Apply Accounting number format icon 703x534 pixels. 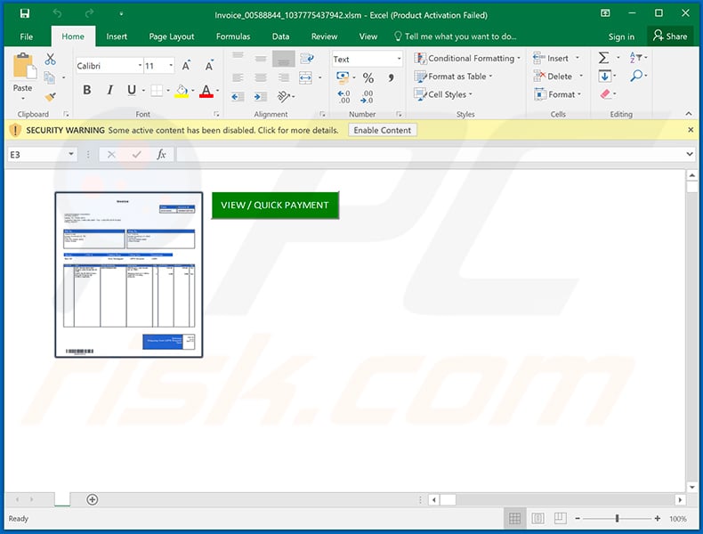pyautogui.click(x=343, y=77)
